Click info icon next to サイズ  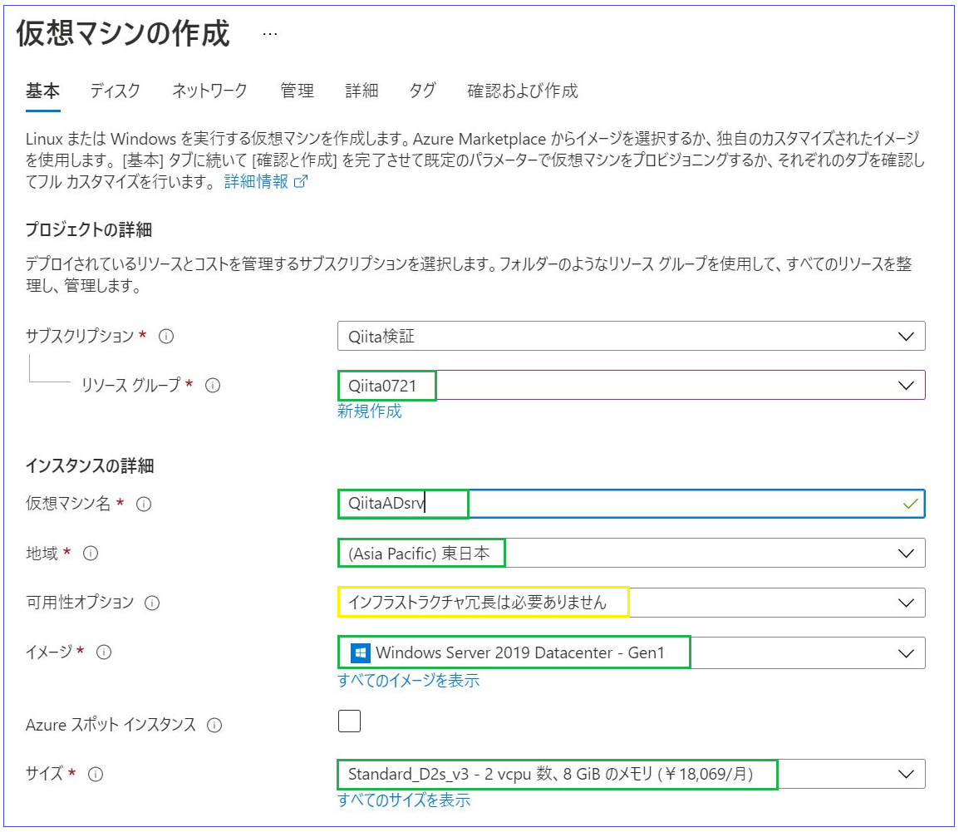click(x=96, y=775)
